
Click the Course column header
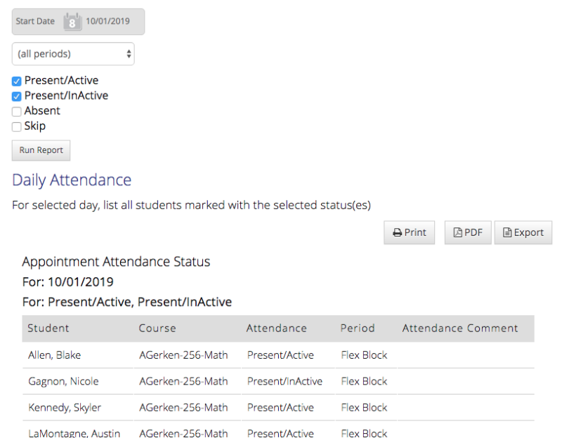coord(157,328)
